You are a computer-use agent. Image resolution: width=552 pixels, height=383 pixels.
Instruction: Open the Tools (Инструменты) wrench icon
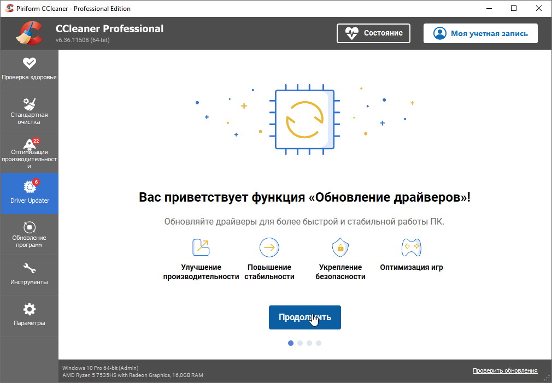pyautogui.click(x=29, y=268)
